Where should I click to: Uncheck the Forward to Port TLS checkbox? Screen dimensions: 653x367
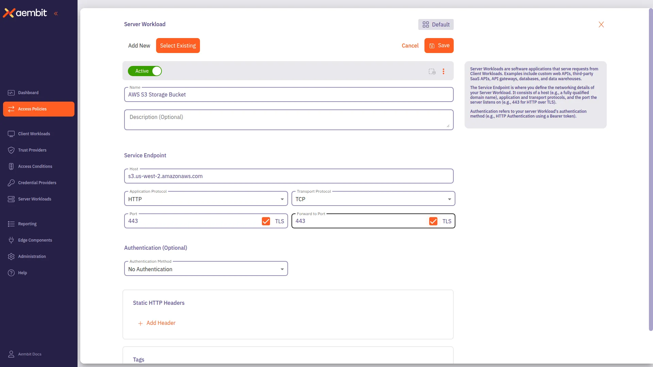pos(433,221)
